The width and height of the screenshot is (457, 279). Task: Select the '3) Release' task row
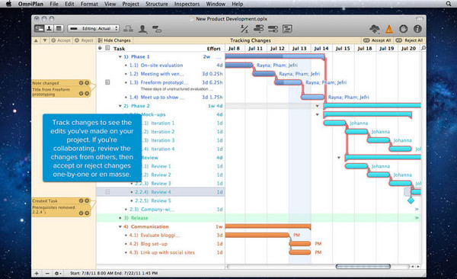pos(161,218)
